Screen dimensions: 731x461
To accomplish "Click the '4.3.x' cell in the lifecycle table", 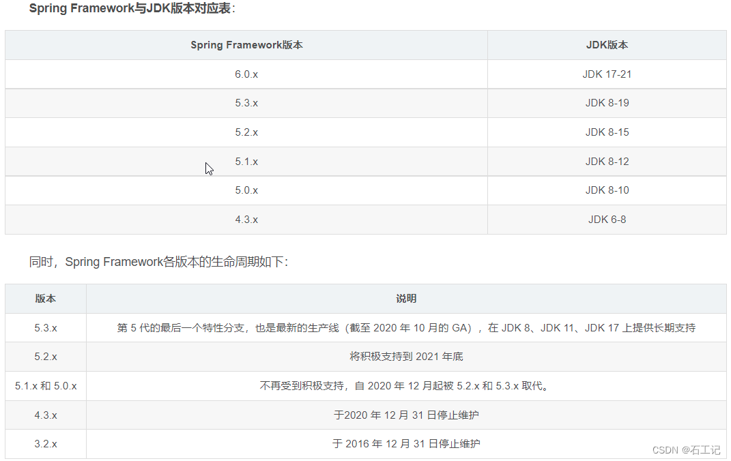I will (46, 415).
